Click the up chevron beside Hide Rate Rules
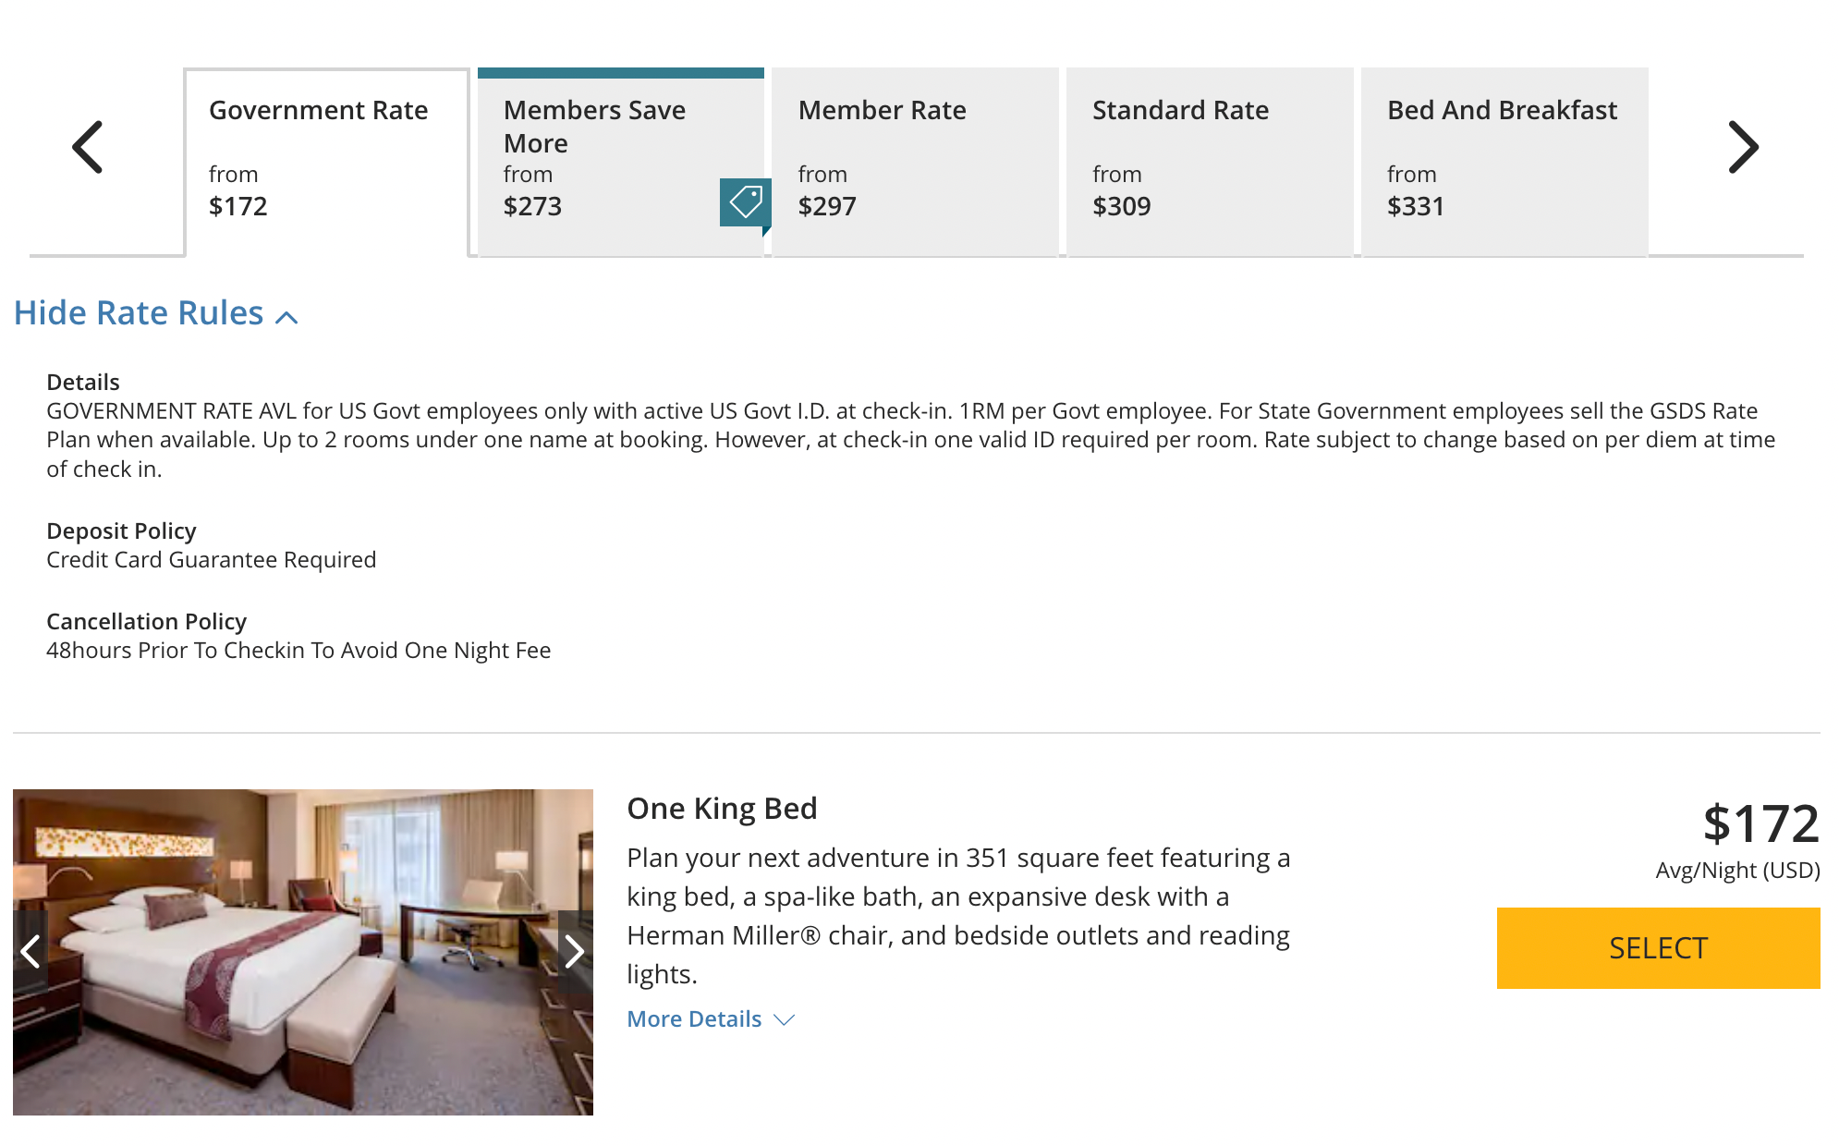 pos(286,317)
